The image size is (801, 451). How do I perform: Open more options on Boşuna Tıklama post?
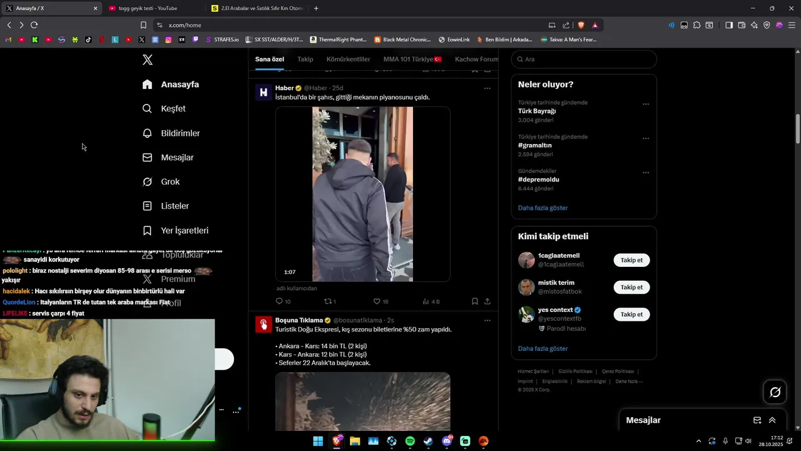pyautogui.click(x=487, y=320)
